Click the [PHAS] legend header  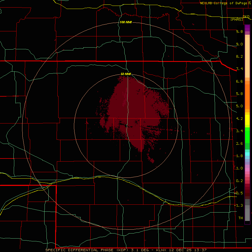[237, 20]
